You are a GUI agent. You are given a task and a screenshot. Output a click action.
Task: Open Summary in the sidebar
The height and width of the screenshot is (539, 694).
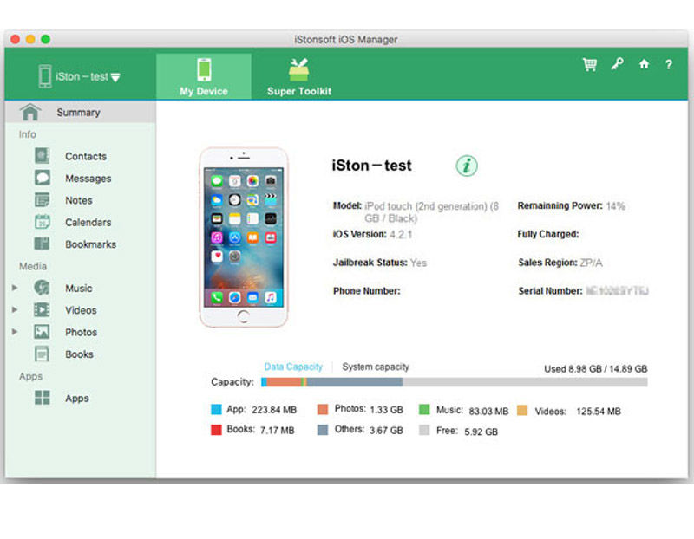[80, 112]
